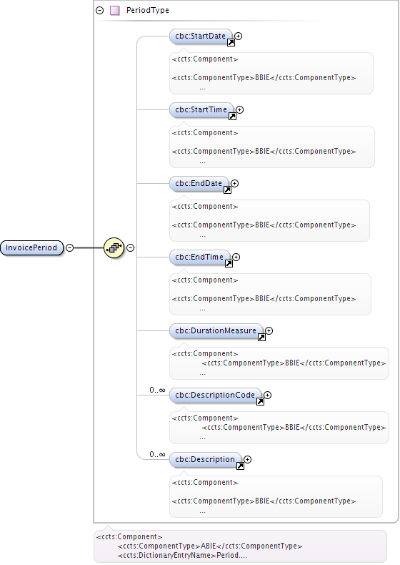Expand the cbc:DurationMeasure element

click(269, 331)
